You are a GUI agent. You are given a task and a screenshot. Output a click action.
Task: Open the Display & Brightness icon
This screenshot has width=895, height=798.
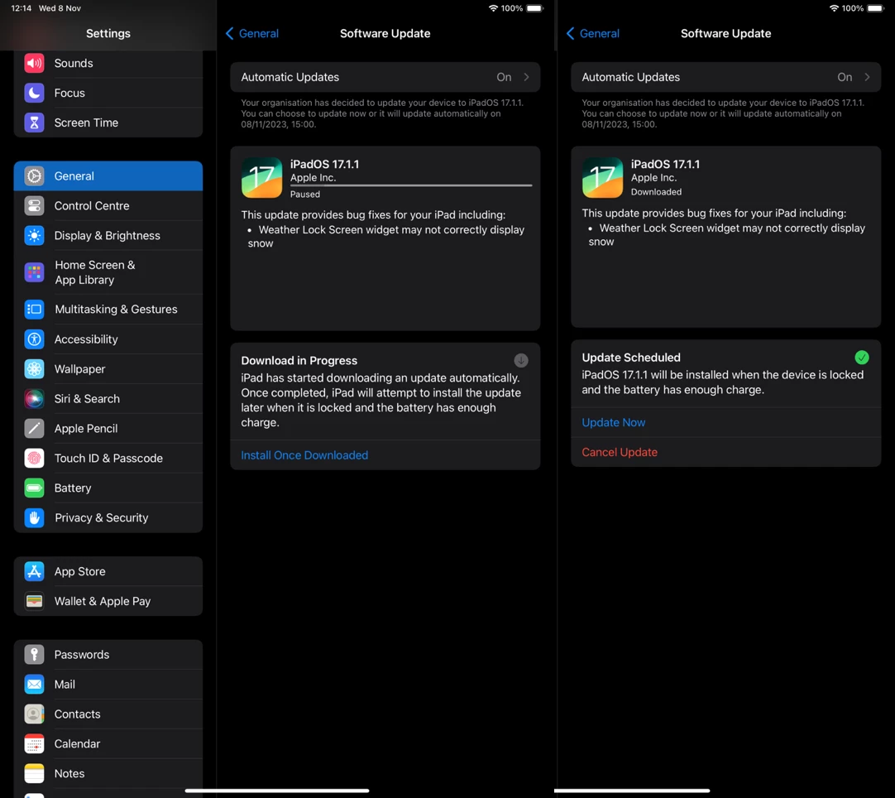tap(34, 235)
